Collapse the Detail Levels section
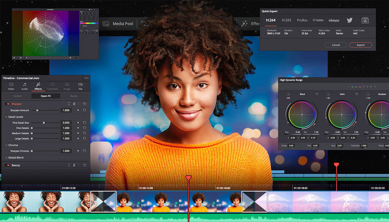Image resolution: width=389 pixels, height=222 pixels. (x=6, y=117)
